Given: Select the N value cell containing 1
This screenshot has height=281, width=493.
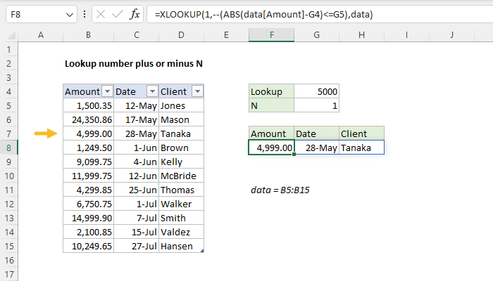Looking at the screenshot, I should click(x=317, y=105).
